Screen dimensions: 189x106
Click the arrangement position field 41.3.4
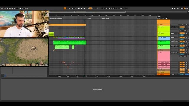pyautogui.click(x=72, y=9)
